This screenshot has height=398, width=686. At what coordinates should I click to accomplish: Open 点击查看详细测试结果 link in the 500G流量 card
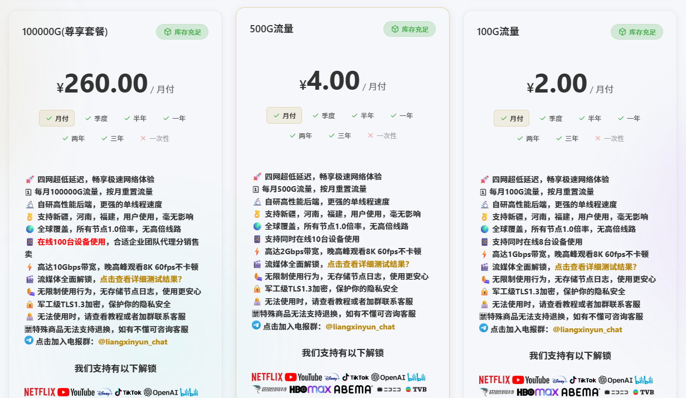[368, 264]
